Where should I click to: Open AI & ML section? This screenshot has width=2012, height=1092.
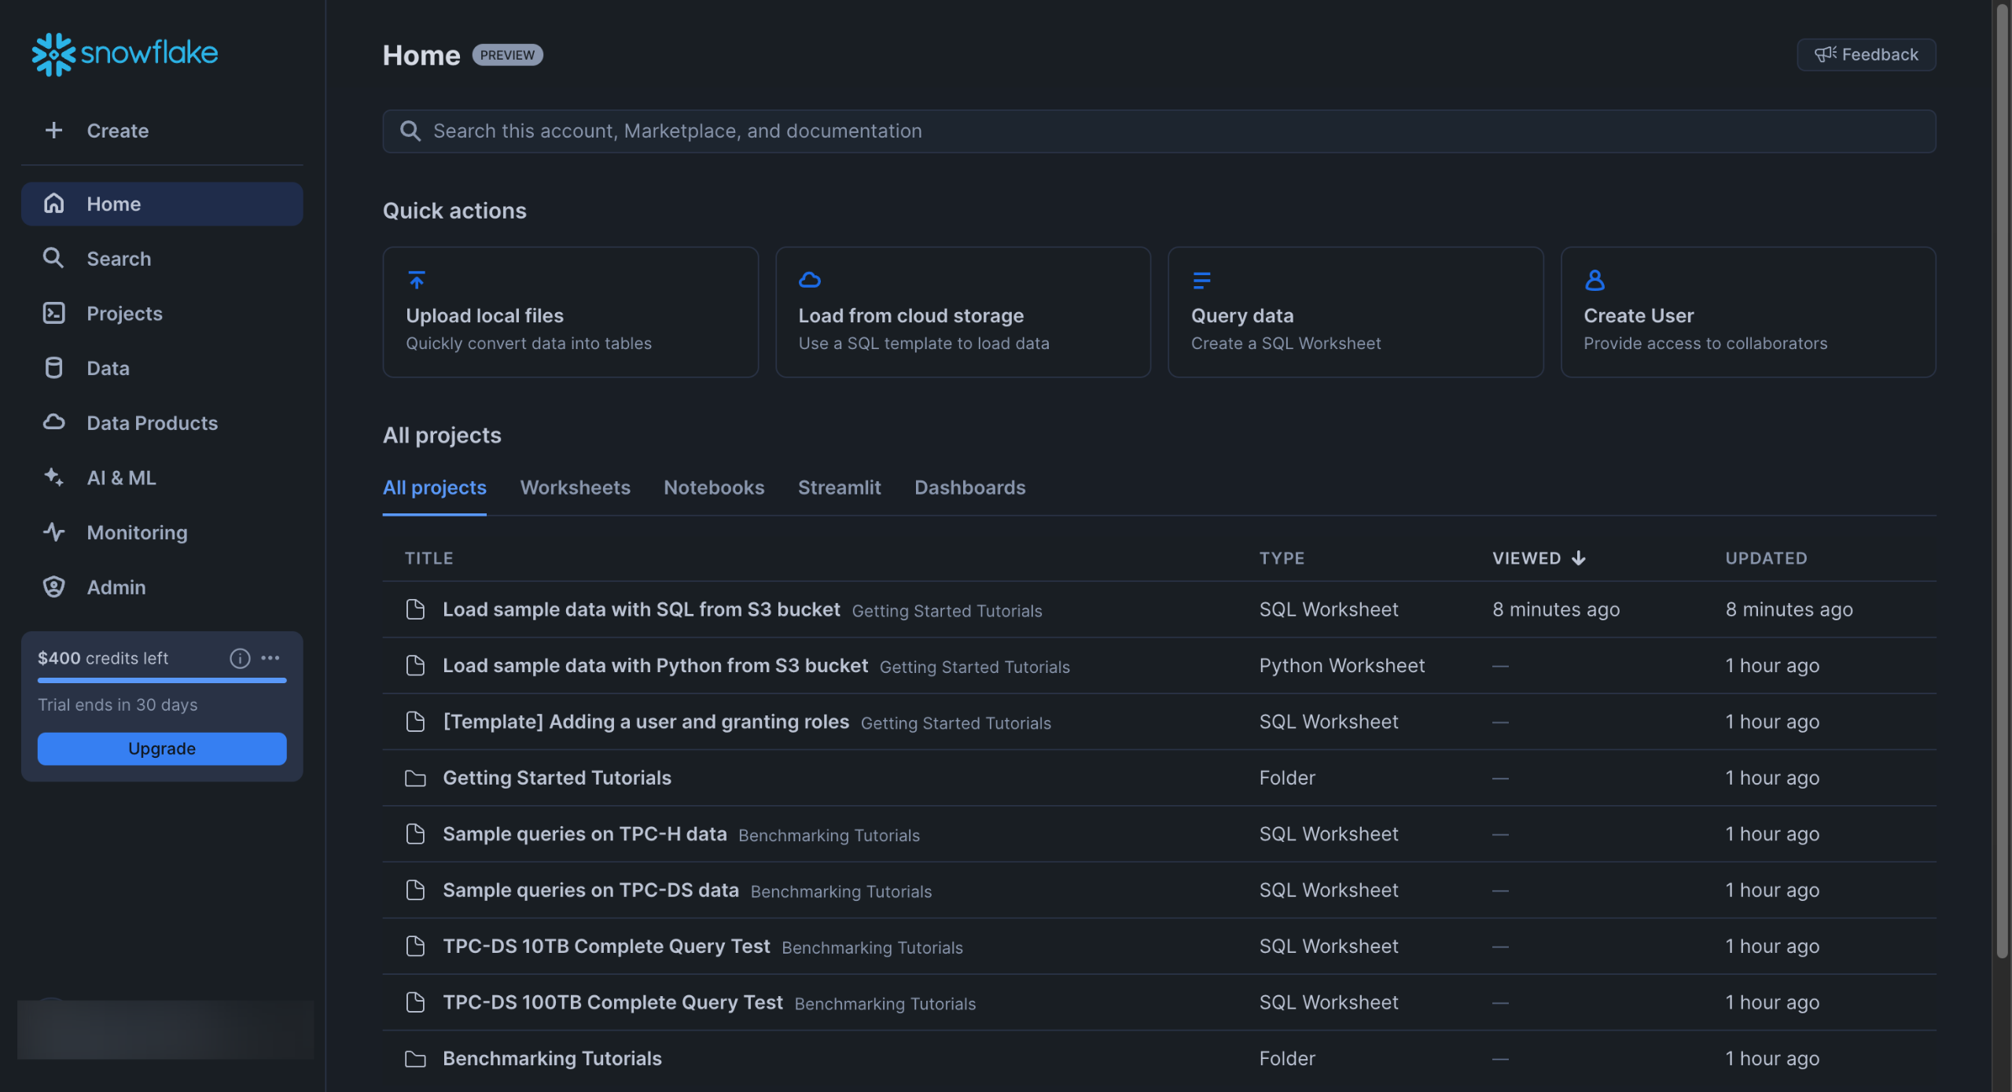click(x=121, y=478)
